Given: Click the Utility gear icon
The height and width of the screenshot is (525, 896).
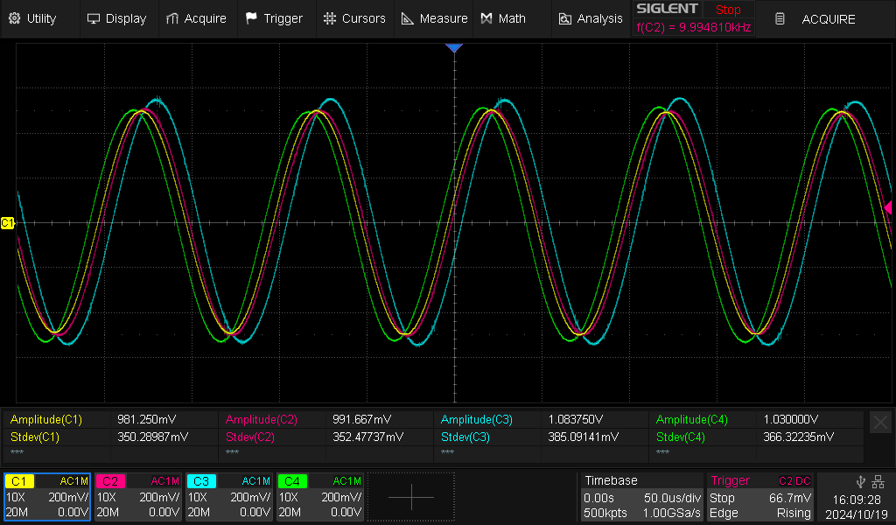Looking at the screenshot, I should click(x=14, y=17).
